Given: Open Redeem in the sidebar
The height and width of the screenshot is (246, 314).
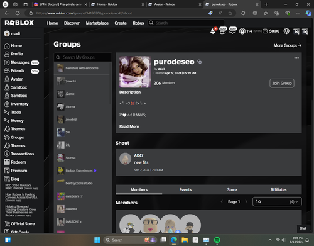Looking at the screenshot, I should click(15, 162).
